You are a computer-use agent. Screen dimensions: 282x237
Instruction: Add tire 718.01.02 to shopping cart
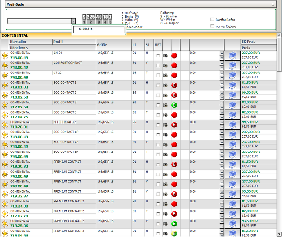(232, 85)
